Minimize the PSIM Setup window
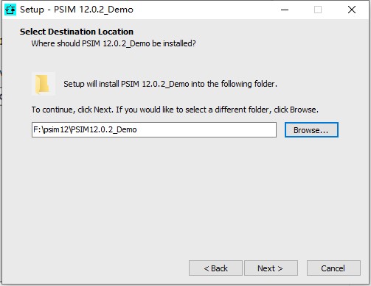The height and width of the screenshot is (286, 371). pyautogui.click(x=285, y=10)
